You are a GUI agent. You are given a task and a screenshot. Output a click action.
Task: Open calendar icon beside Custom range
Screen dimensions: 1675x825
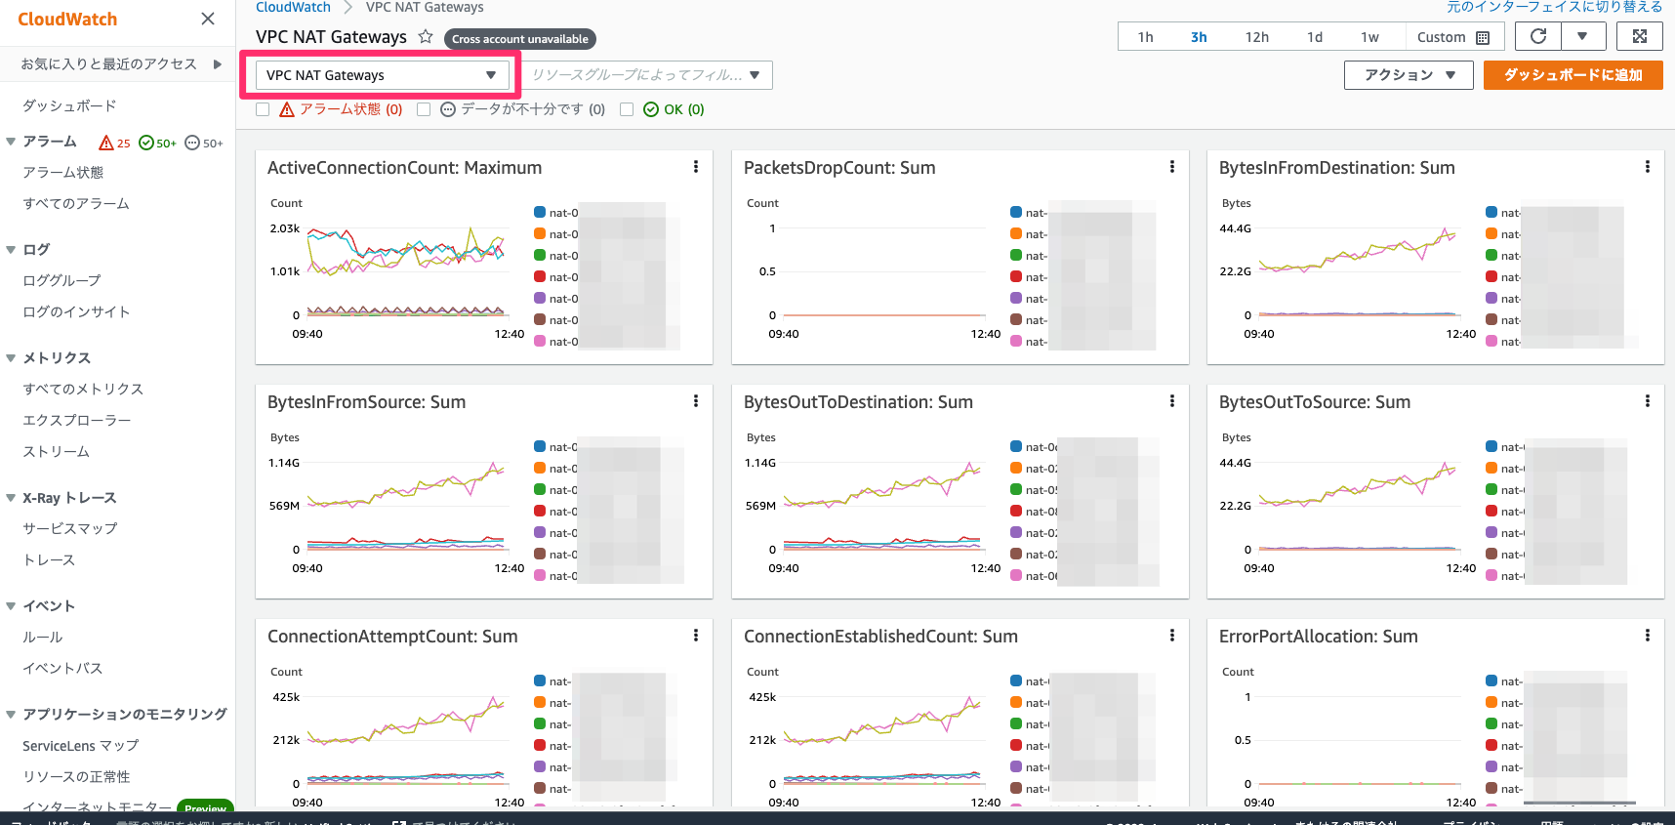point(1483,37)
